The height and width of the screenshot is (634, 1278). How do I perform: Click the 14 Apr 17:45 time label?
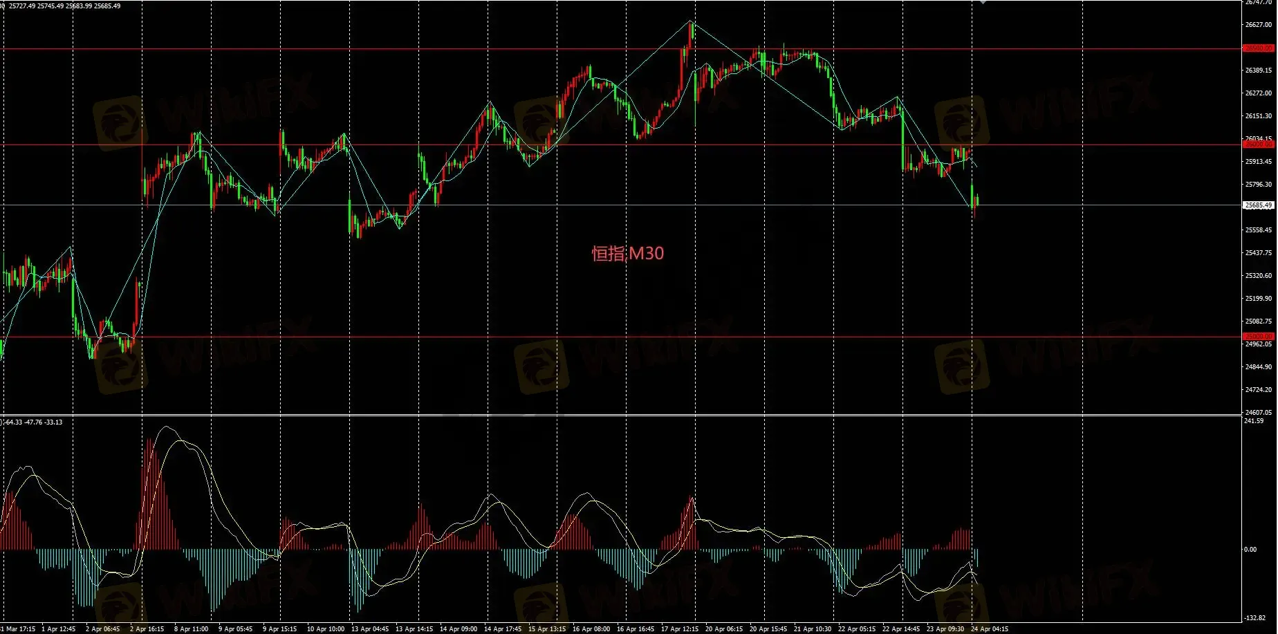[x=503, y=629]
